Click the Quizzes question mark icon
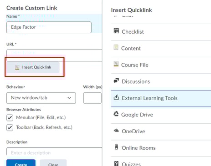The width and height of the screenshot is (211, 166). click(x=116, y=164)
